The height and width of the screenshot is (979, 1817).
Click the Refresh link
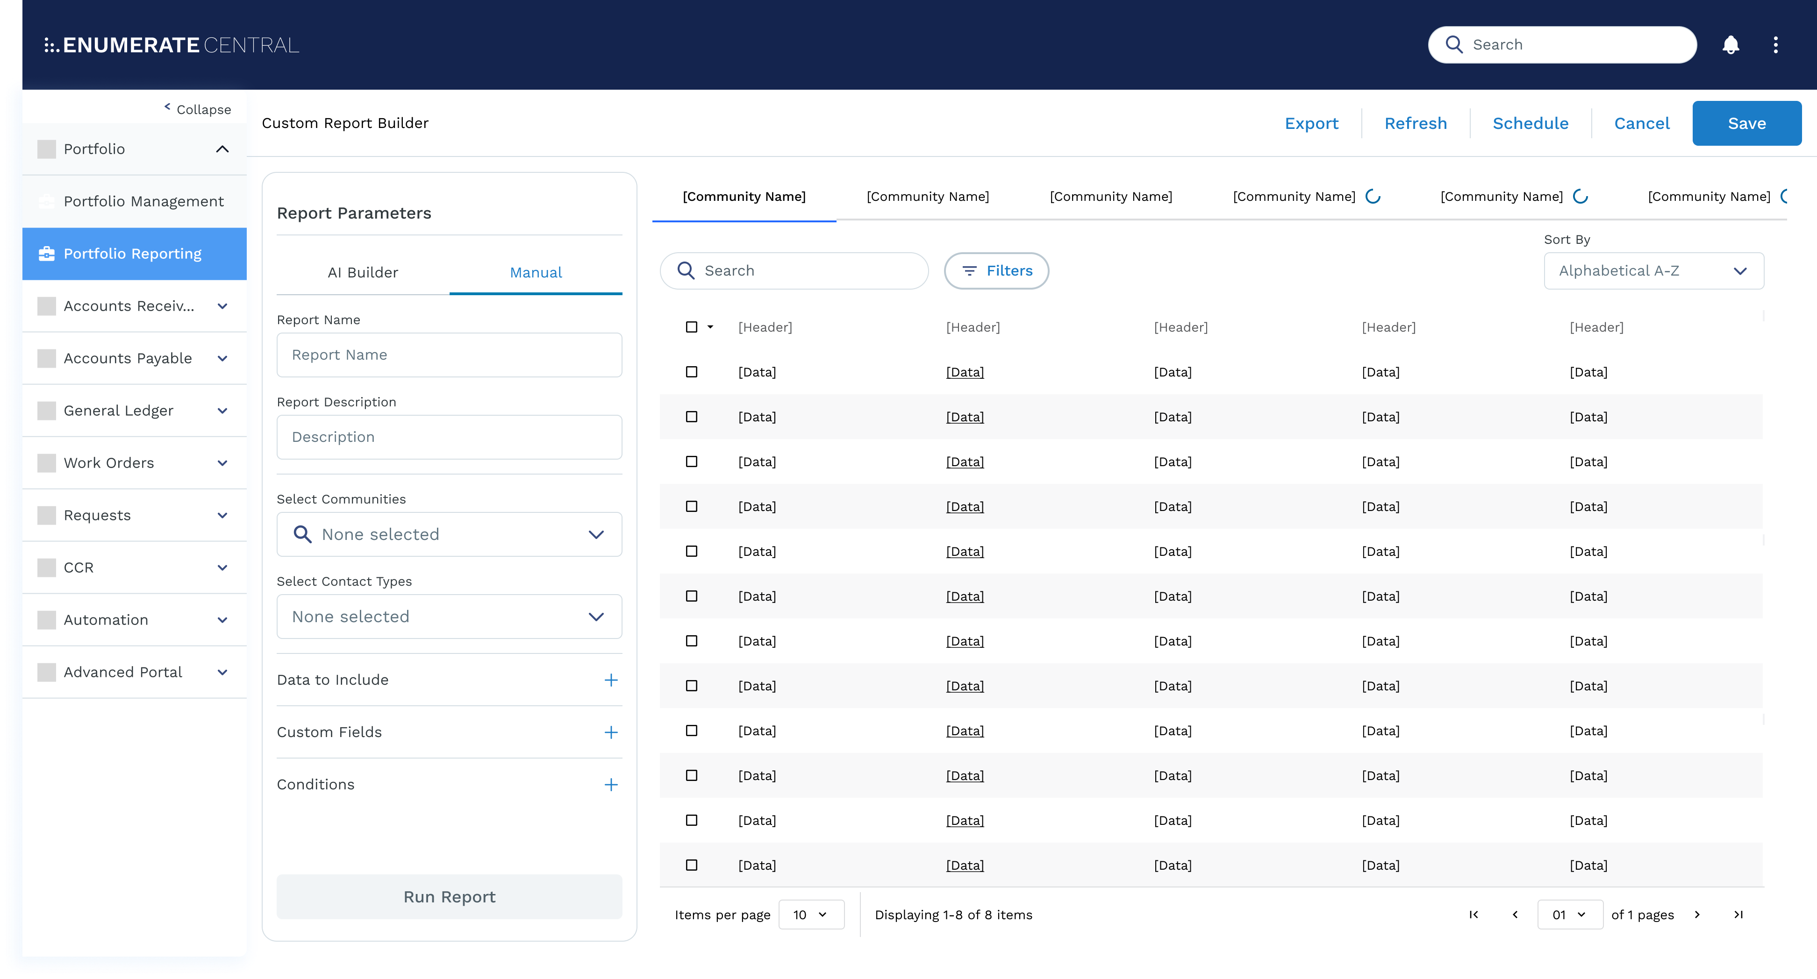tap(1415, 123)
